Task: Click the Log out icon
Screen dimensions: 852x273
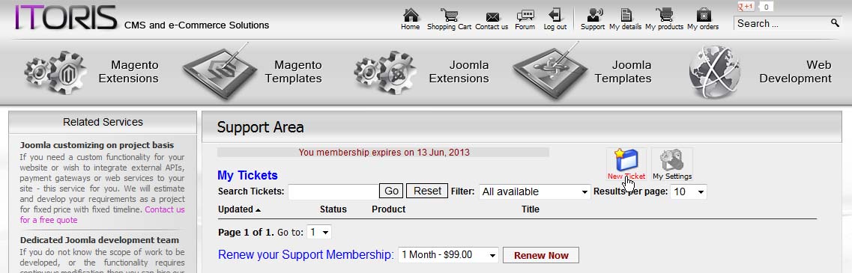Action: [555, 15]
